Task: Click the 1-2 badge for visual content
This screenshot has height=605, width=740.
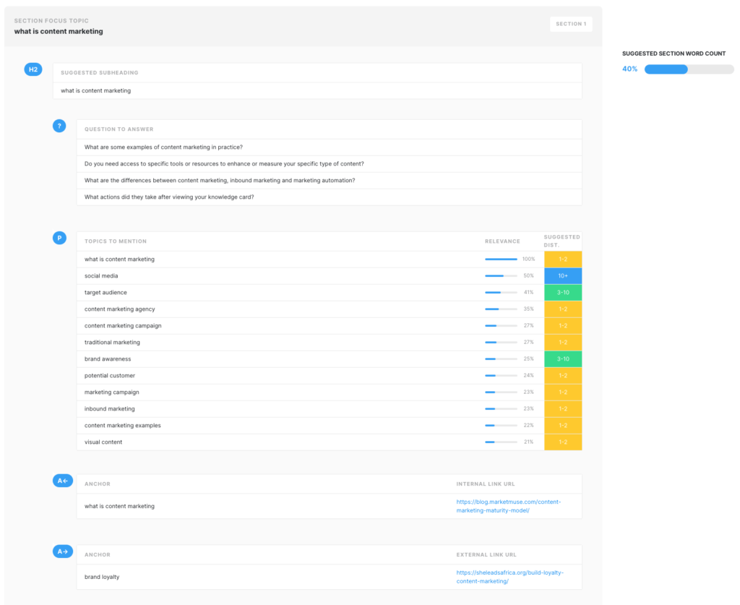Action: [563, 442]
